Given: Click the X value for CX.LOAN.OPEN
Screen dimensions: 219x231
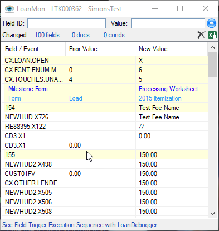Looking at the screenshot, I should pyautogui.click(x=140, y=61).
